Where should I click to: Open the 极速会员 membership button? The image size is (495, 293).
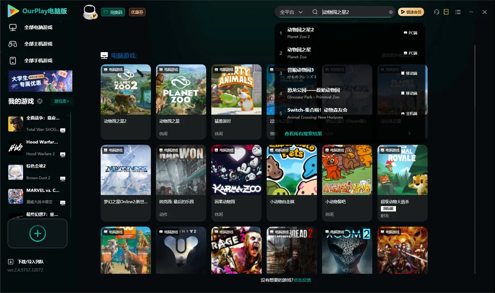point(411,12)
